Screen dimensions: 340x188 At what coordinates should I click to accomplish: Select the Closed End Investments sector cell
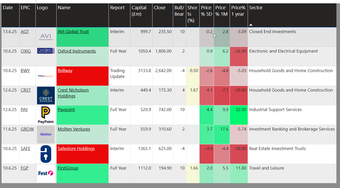coord(292,37)
